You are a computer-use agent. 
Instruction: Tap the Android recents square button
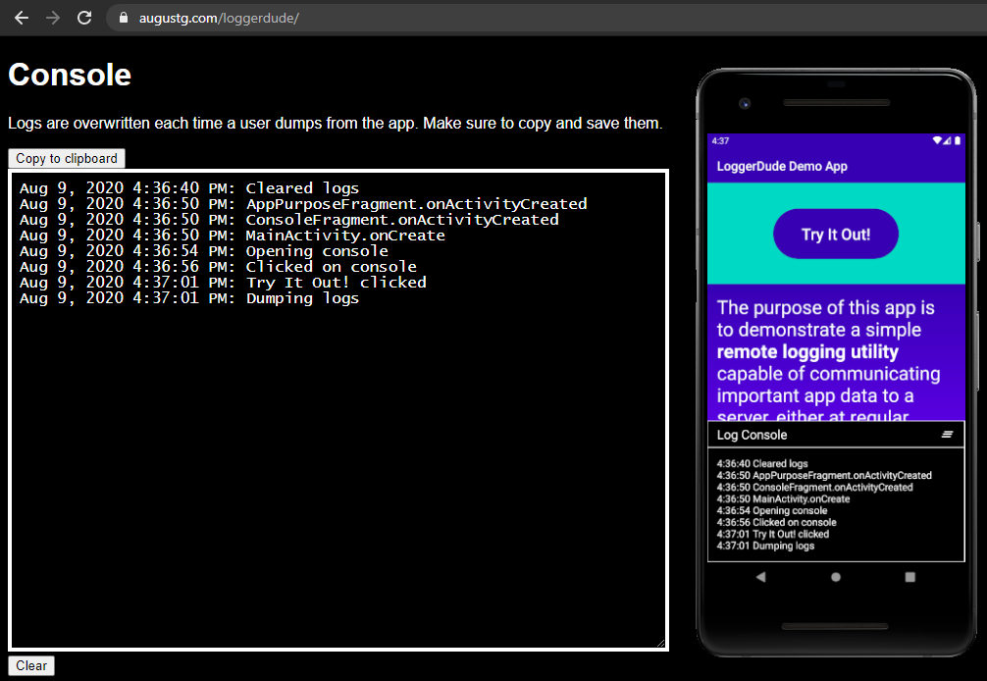click(x=909, y=577)
